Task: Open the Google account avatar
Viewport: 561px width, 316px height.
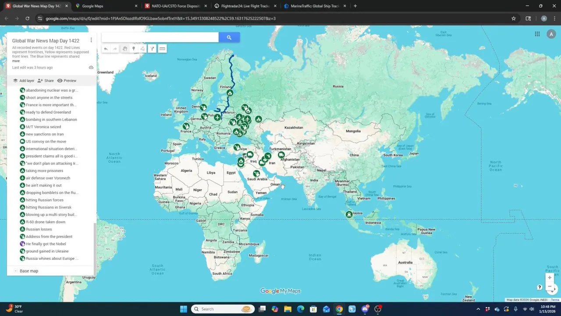Action: click(x=551, y=34)
